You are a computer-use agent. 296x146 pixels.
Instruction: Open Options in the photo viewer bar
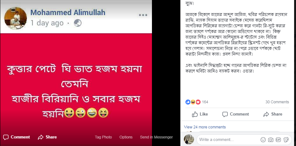pos(126,137)
